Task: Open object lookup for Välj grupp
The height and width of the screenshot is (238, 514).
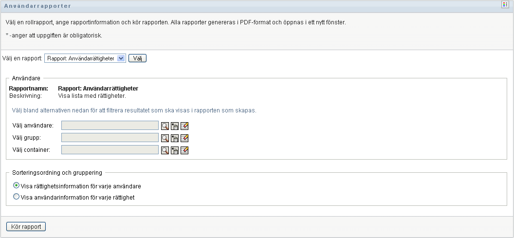Action: coord(165,138)
